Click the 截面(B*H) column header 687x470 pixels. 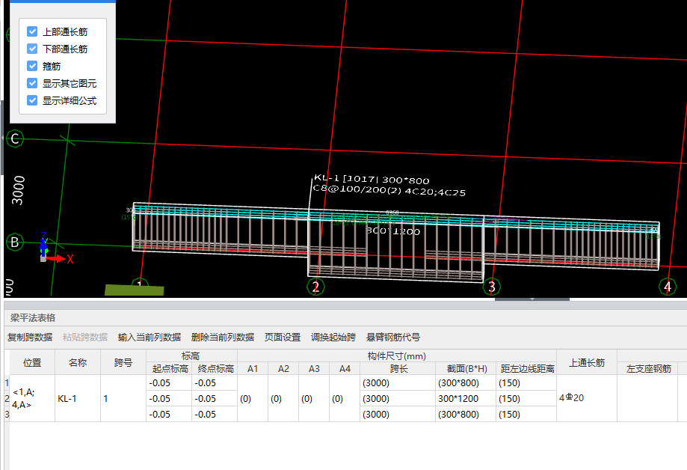click(x=466, y=369)
